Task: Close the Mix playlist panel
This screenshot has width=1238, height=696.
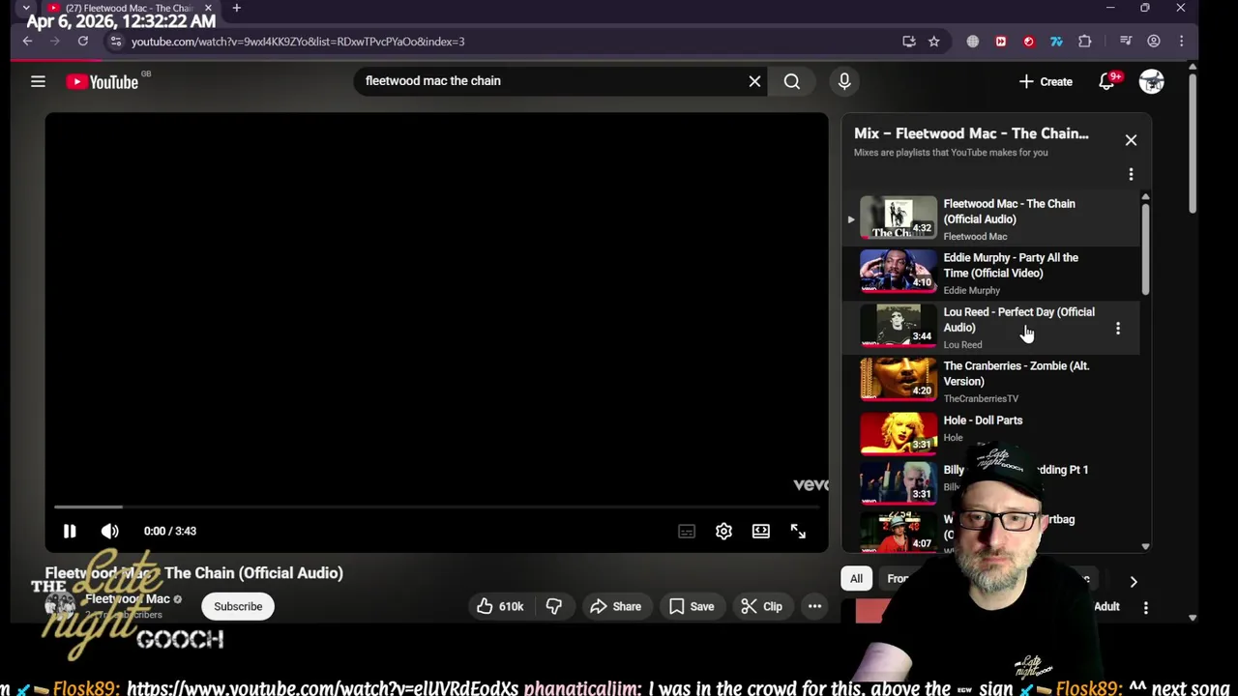Action: 1131,140
